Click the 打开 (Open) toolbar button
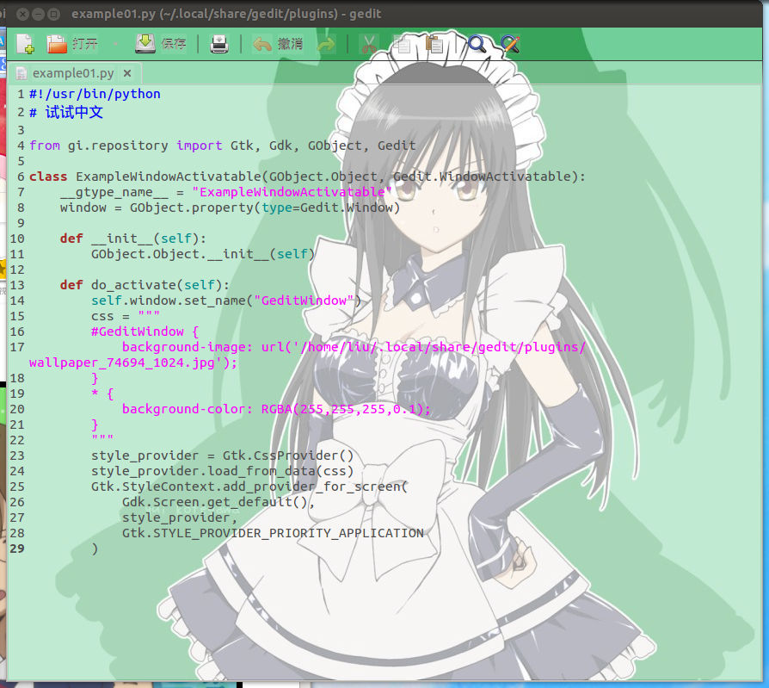This screenshot has height=688, width=769. tap(72, 44)
